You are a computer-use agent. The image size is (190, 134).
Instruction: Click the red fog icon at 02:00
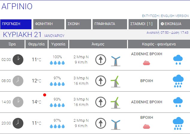coord(147,63)
